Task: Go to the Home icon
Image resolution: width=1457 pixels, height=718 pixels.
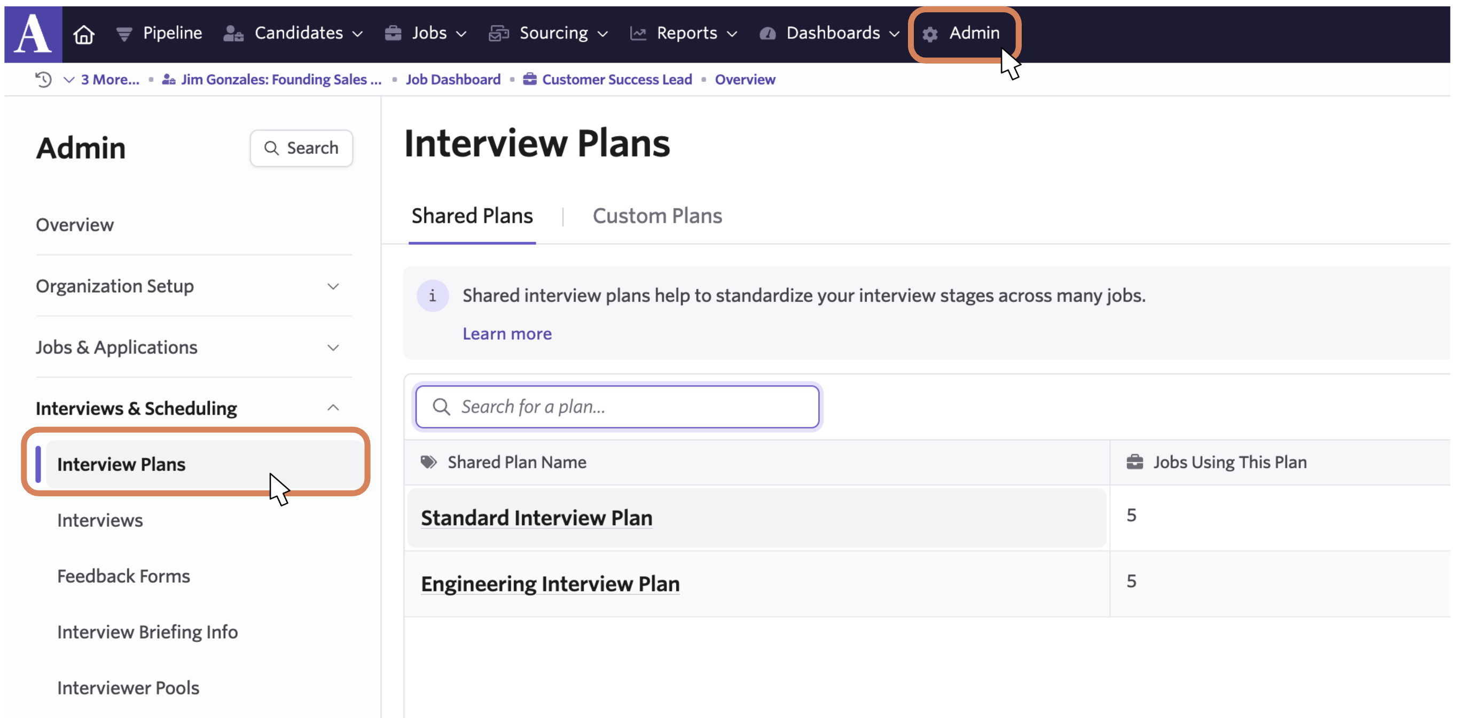Action: point(84,35)
